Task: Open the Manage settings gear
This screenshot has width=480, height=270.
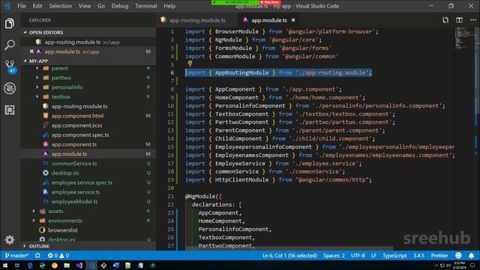Action: pos(10,240)
